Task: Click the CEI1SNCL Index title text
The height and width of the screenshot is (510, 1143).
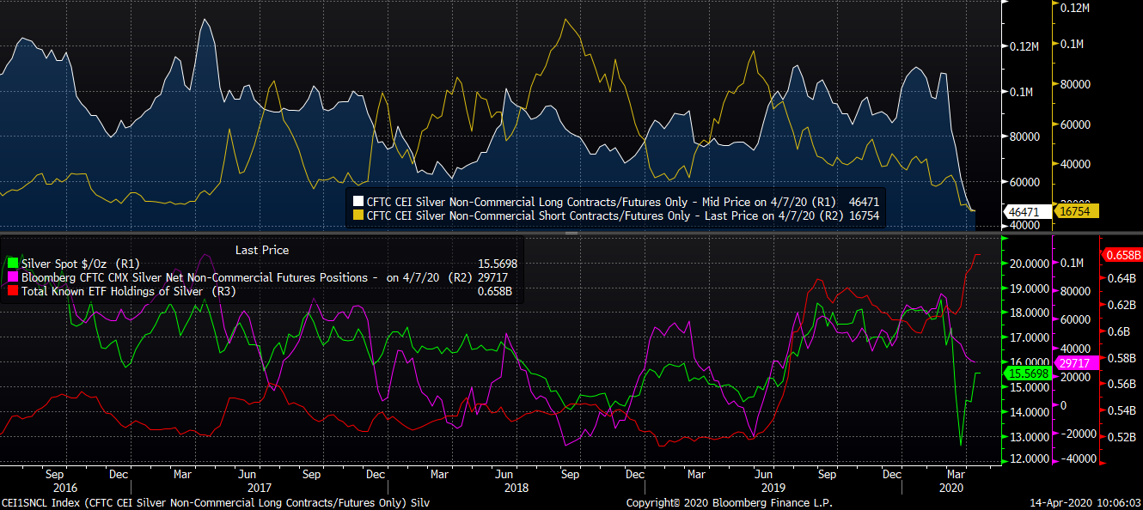Action: pyautogui.click(x=215, y=503)
